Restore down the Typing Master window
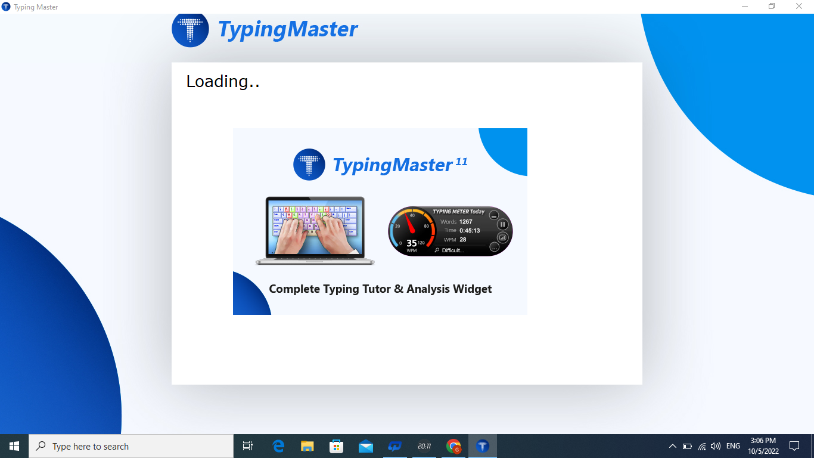 tap(772, 7)
